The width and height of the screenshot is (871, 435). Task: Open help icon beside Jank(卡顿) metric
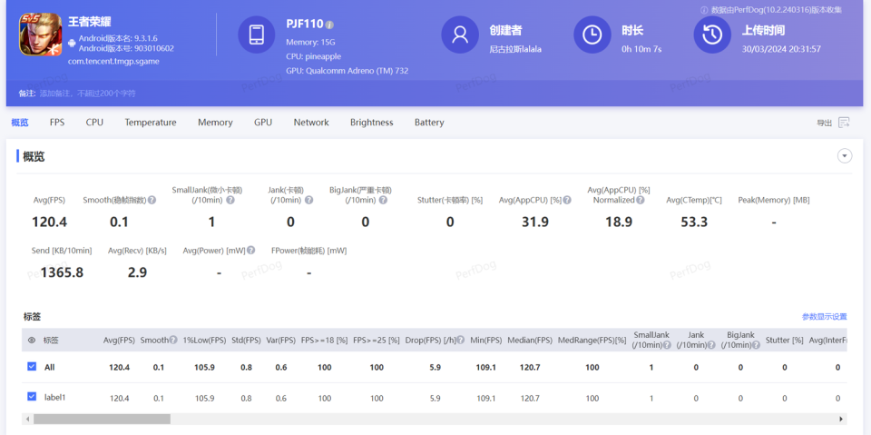[x=308, y=200]
